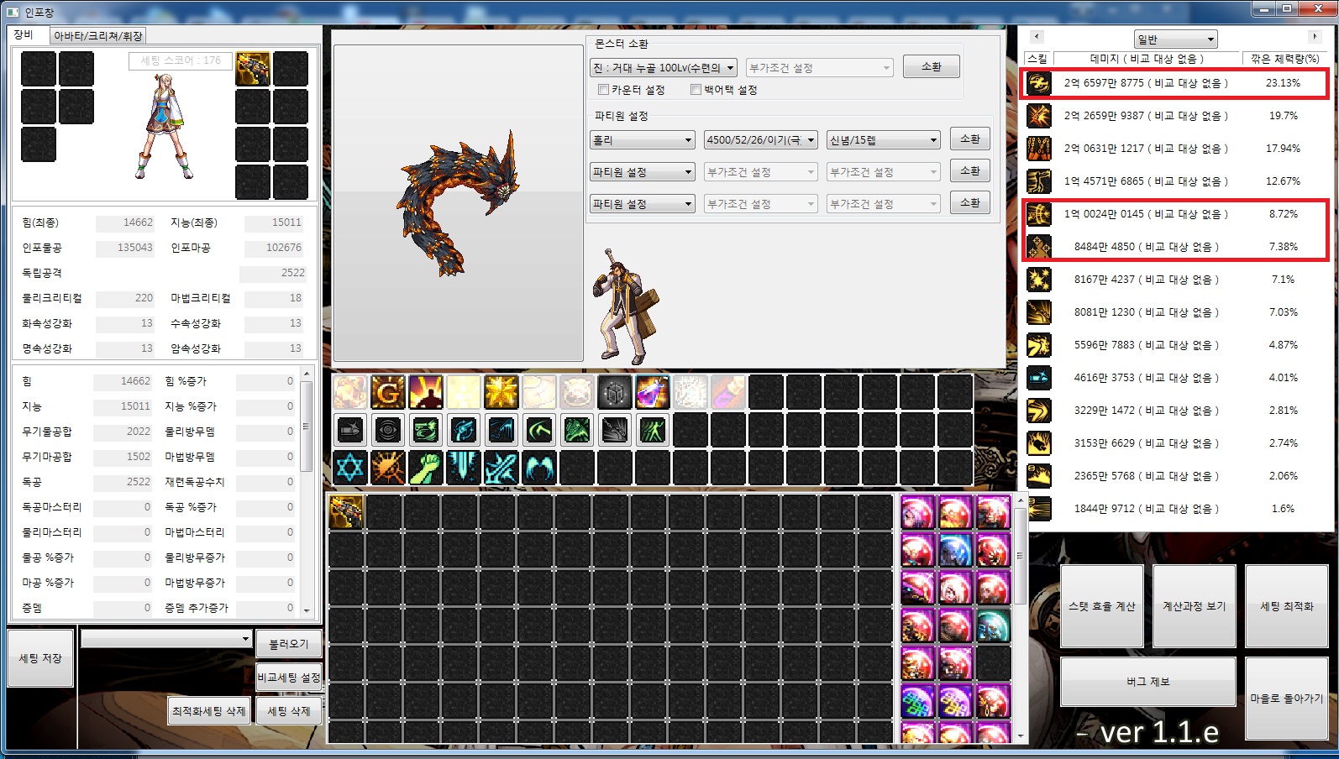1339x759 pixels.
Task: Click left arrow of skill list header
Action: click(1037, 36)
